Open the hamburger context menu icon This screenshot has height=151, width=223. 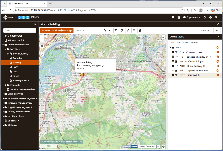pos(134,30)
